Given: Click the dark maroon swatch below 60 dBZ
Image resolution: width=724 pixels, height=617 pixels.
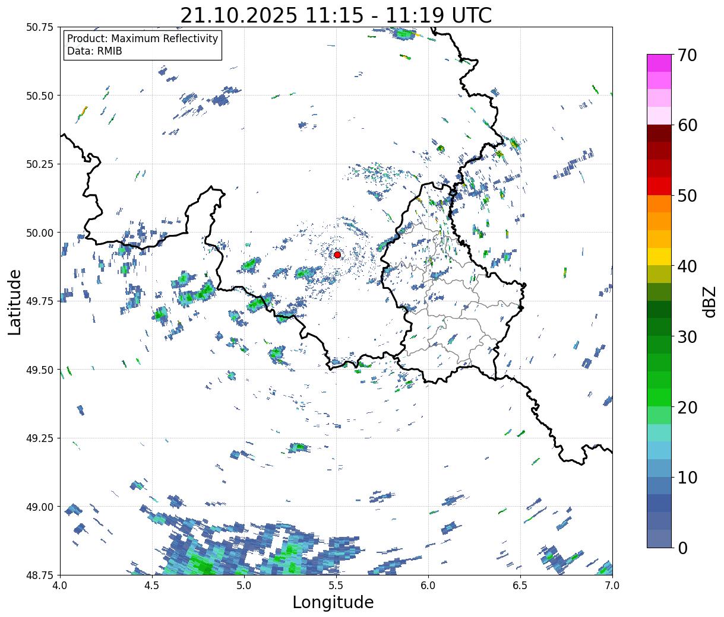Looking at the screenshot, I should 659,133.
